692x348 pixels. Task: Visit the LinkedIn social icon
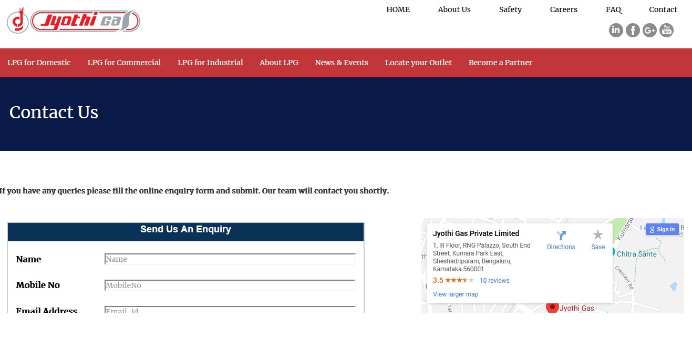616,30
